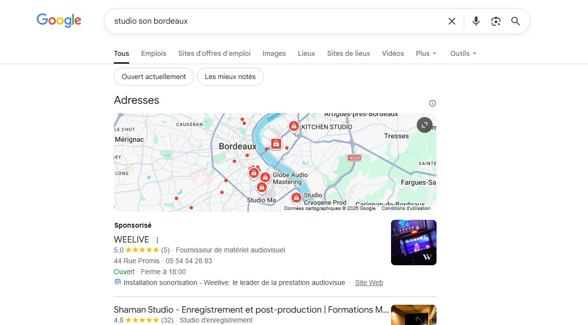
Task: Click the Bordeaux city label on map
Action: coord(238,146)
